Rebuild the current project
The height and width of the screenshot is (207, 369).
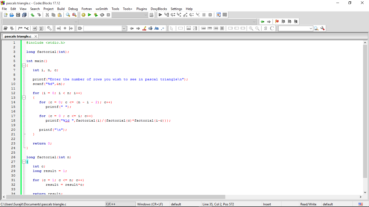click(x=102, y=15)
